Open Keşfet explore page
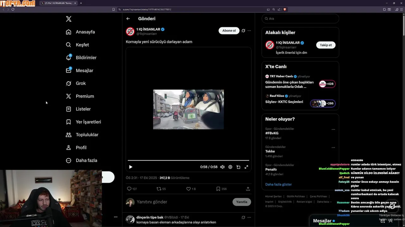Screen dimensions: 405x227 (x=78, y=45)
